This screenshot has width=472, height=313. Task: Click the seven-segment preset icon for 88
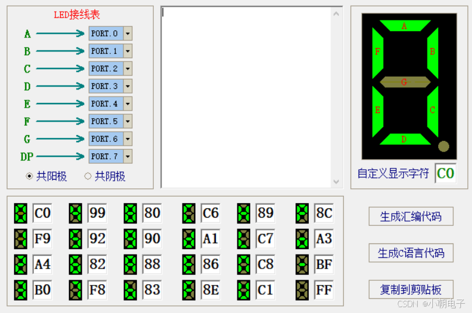[x=130, y=264]
